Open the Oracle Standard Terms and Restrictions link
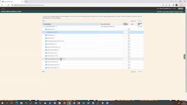Screen dimensions: 187x105 (x=108, y=27)
